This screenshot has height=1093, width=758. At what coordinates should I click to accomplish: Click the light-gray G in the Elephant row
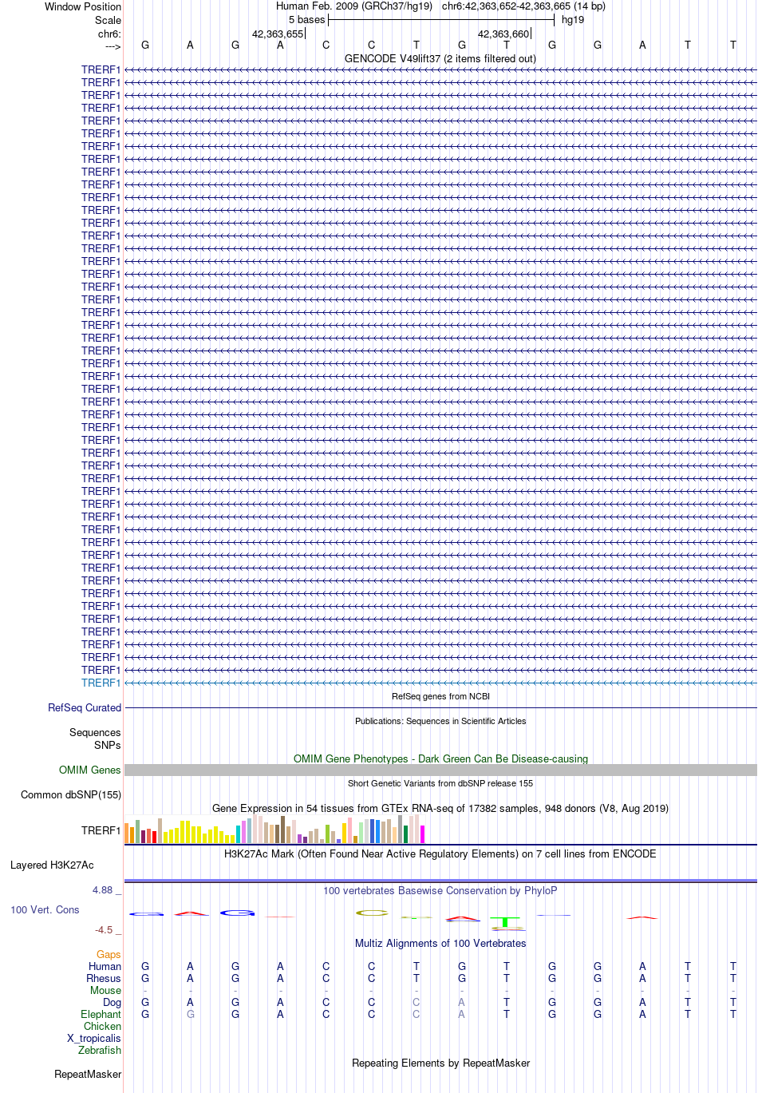pyautogui.click(x=190, y=1014)
